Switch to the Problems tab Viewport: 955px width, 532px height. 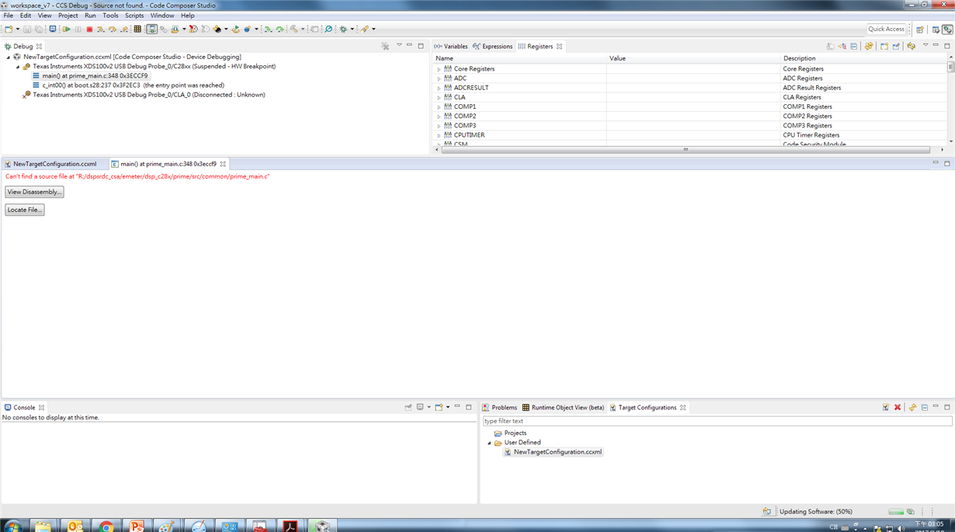click(x=499, y=407)
